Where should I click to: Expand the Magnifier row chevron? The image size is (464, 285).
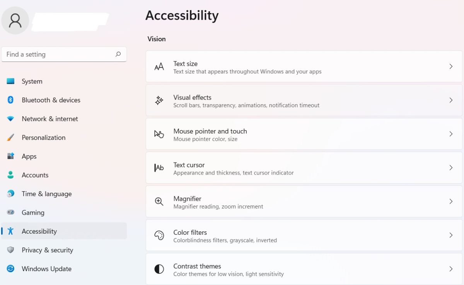(x=451, y=202)
